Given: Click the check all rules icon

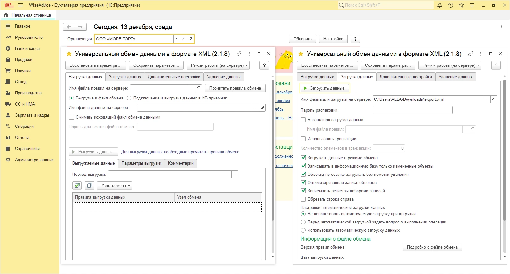Looking at the screenshot, I should 77,185.
